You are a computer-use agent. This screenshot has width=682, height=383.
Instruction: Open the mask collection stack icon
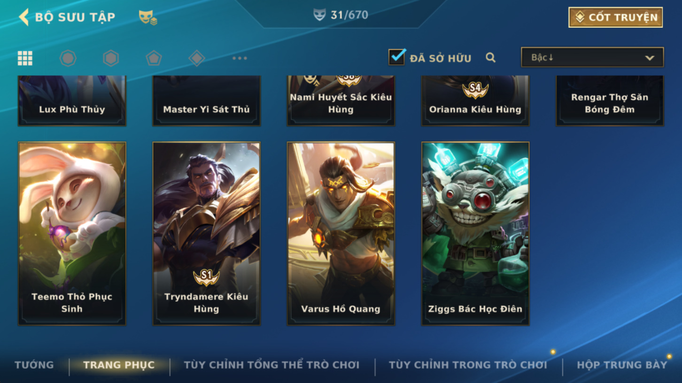pos(147,17)
